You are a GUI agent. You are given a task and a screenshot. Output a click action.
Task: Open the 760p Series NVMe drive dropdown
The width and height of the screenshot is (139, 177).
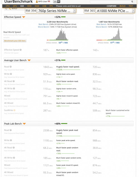click(x=56, y=11)
